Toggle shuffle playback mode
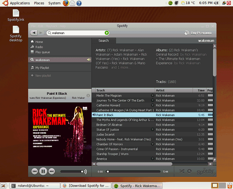 pyautogui.click(x=182, y=171)
